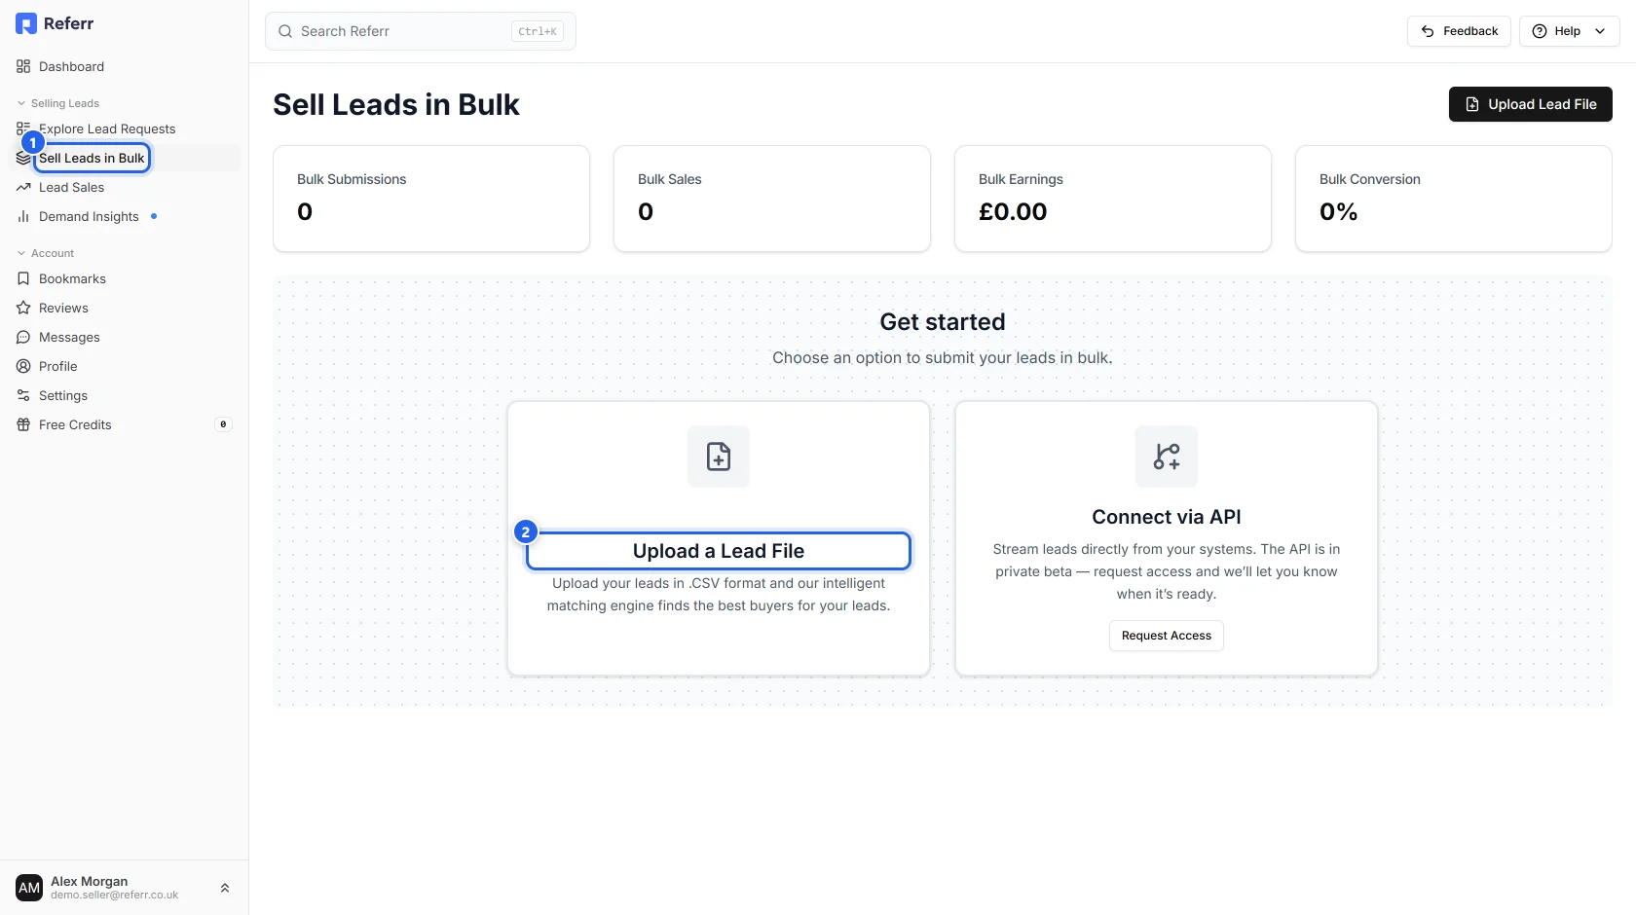Click the AM user avatar
Screen dimensions: 1636x915
pos(29,888)
